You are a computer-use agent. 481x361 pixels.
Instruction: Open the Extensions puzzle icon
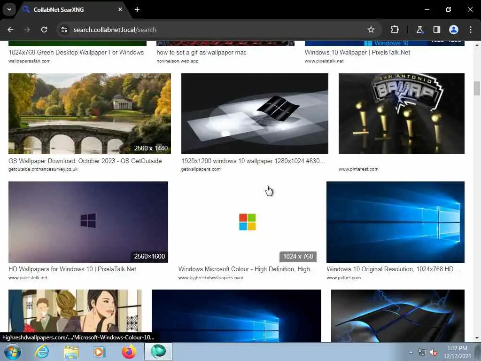point(395,30)
